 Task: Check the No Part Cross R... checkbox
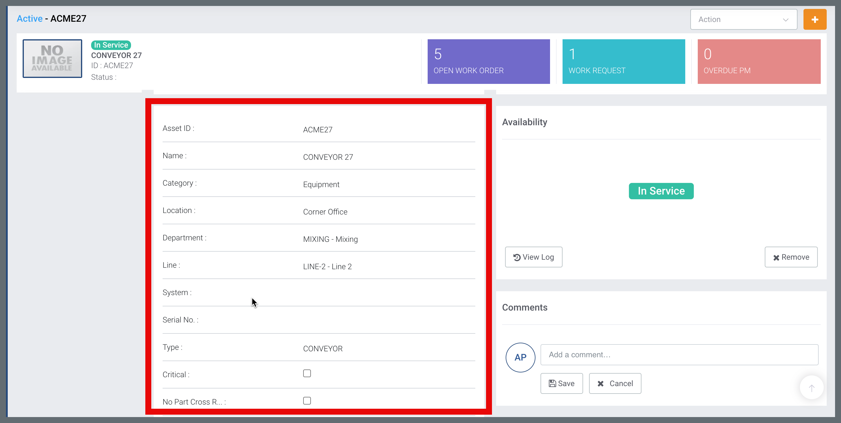(307, 400)
